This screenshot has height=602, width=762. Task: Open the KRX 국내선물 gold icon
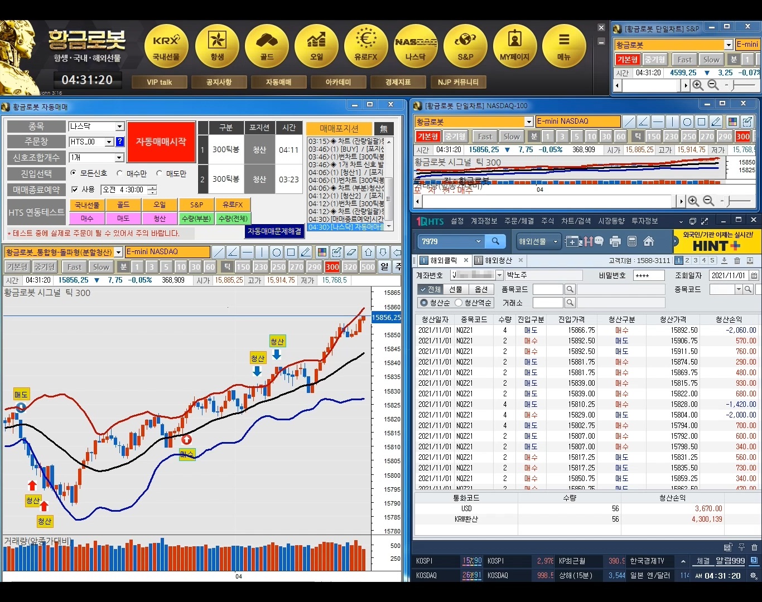point(166,47)
